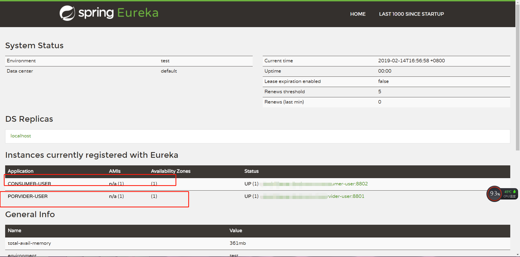Click the DS Replicas heading

click(29, 119)
